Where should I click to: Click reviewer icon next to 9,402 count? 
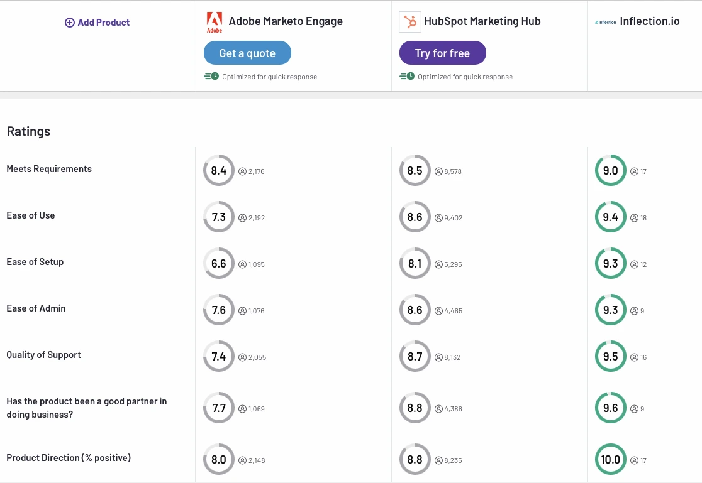point(438,218)
